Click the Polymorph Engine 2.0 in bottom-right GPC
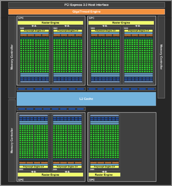 (x=105, y=167)
